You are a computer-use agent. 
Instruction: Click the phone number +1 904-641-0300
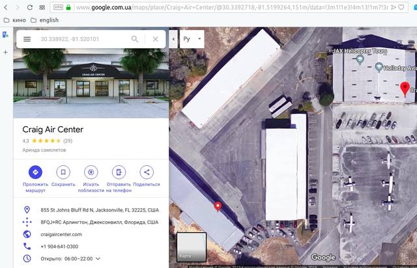pyautogui.click(x=59, y=247)
